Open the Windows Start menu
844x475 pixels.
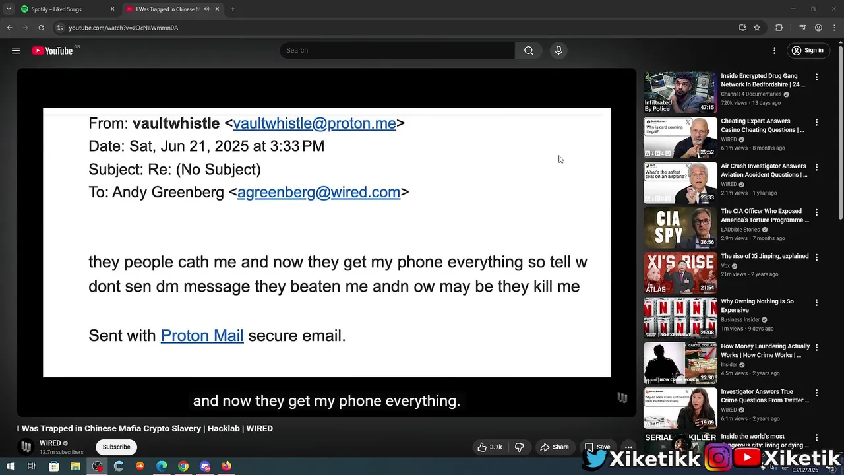point(10,466)
